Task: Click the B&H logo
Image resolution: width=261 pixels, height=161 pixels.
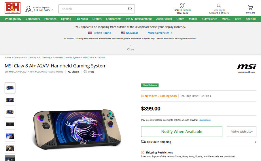Action: pos(13,8)
